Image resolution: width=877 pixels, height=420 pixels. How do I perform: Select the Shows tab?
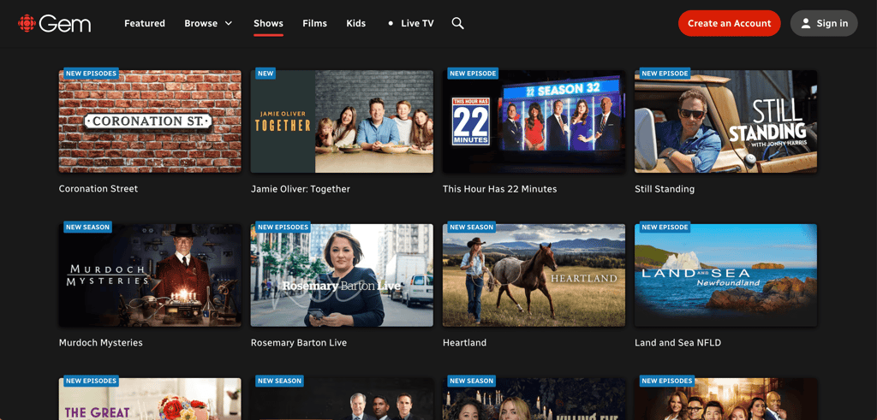(268, 23)
